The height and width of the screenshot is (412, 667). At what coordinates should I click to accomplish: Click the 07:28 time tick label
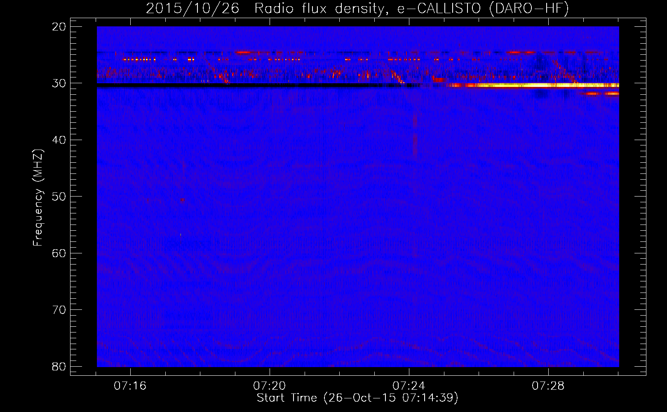(548, 386)
